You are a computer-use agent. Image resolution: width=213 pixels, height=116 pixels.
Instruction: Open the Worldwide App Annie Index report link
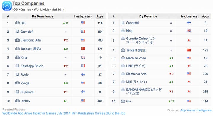64,113
